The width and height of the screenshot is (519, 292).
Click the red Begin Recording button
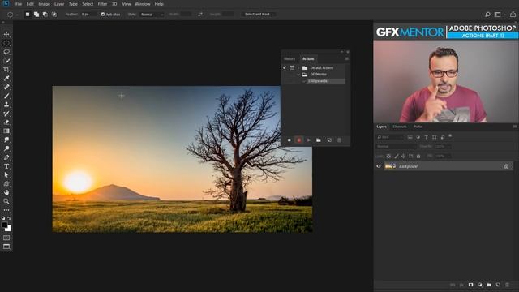pos(299,140)
